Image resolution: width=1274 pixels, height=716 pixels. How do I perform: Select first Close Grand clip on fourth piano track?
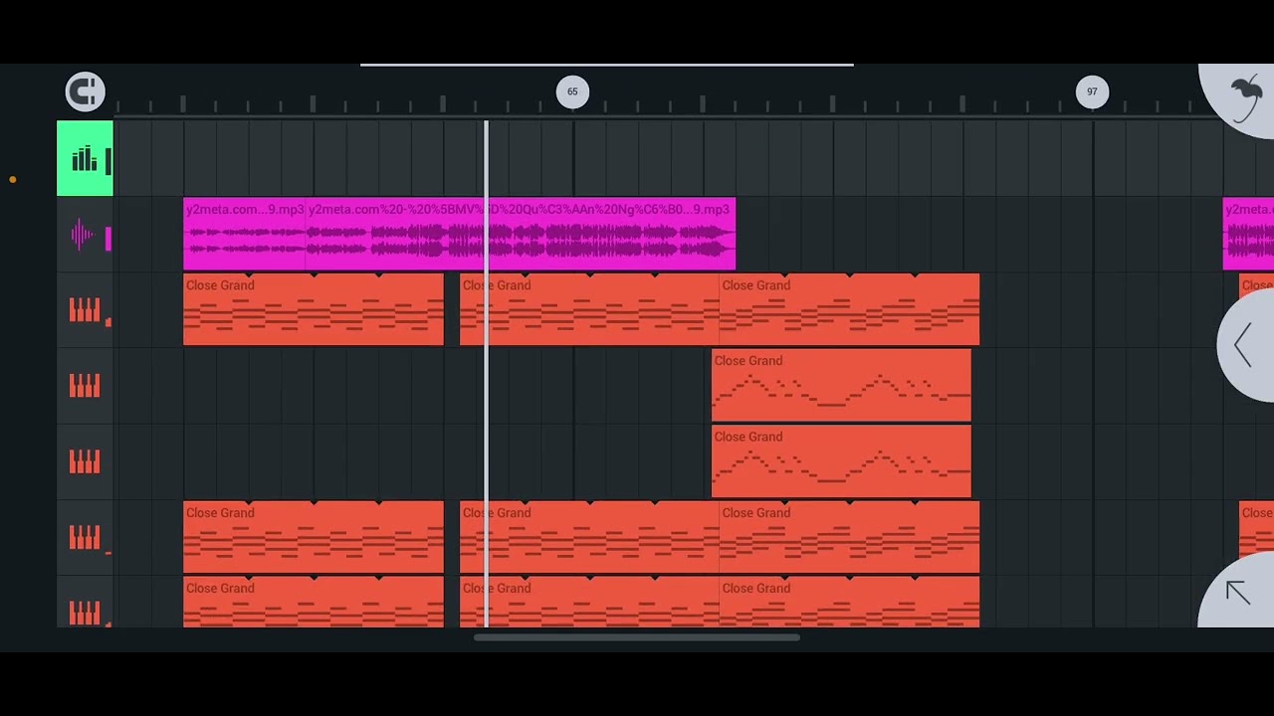click(314, 538)
